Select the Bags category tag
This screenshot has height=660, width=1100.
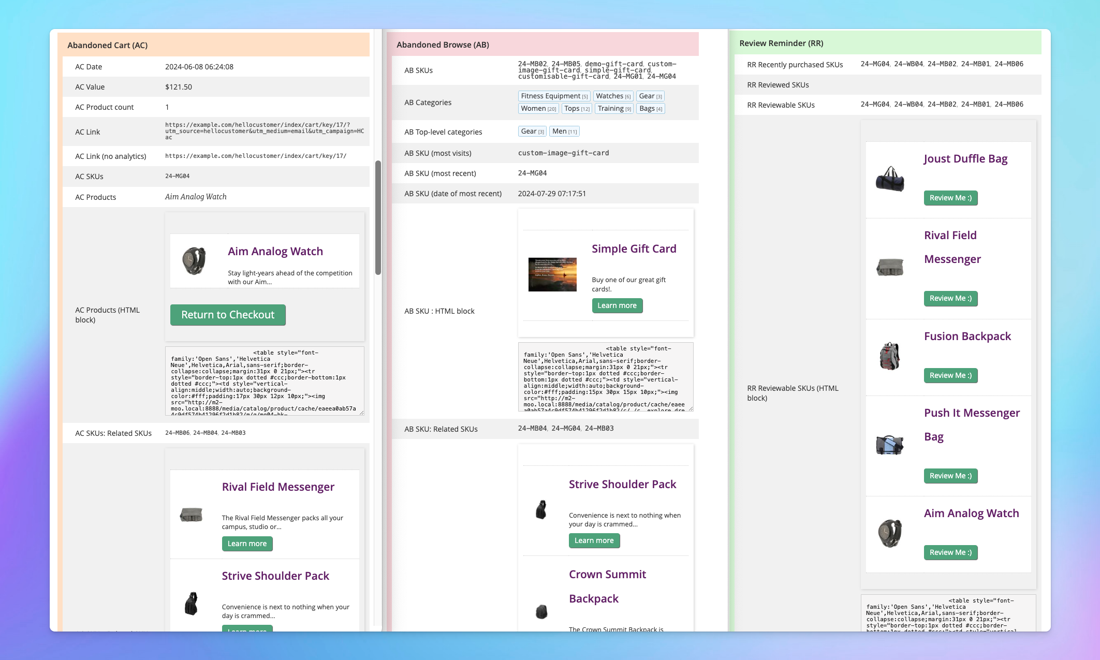click(651, 109)
